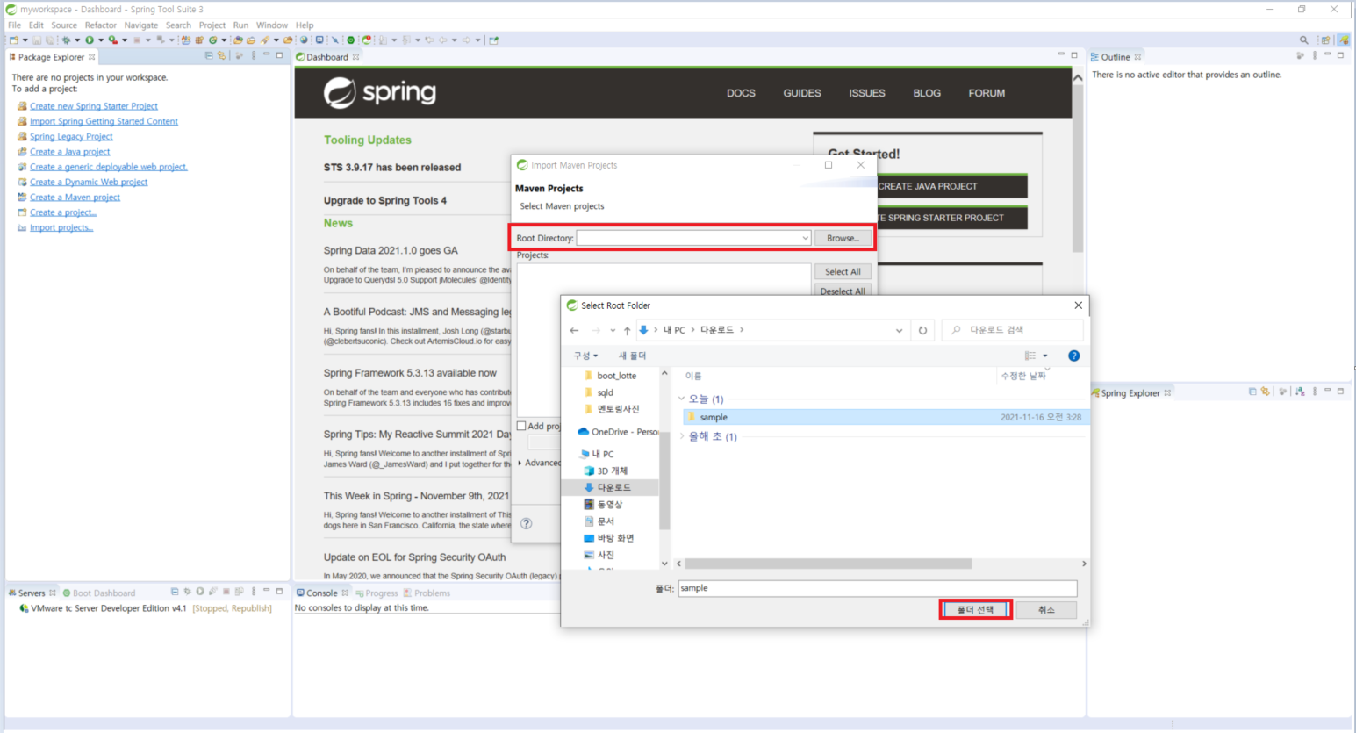Screen dimensions: 1356x733
Task: Click the Spring Explorer view icon
Action: [1095, 392]
